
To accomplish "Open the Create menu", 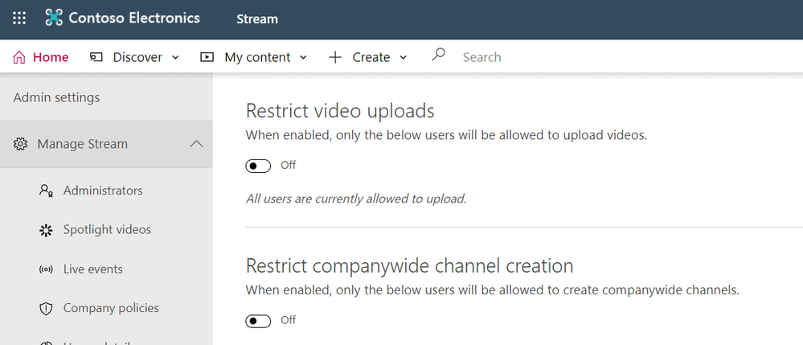I will click(x=368, y=57).
